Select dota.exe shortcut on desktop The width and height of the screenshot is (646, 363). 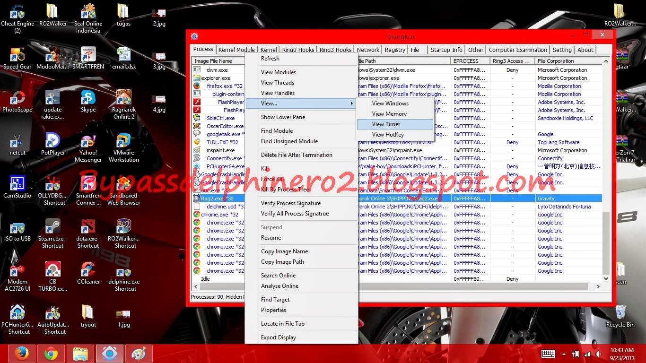click(88, 234)
